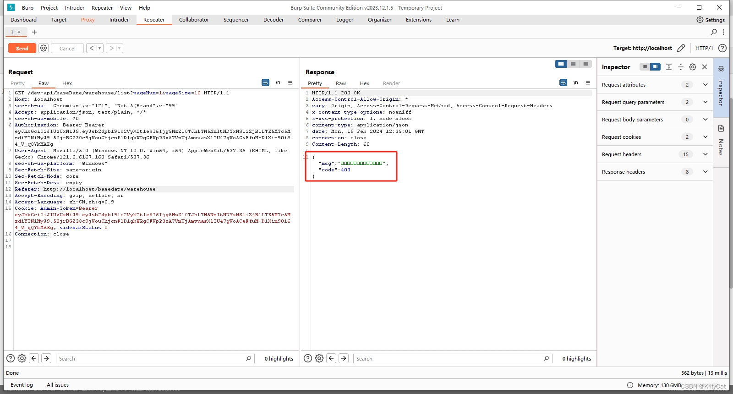Go to next request with forward arrow
This screenshot has height=394, width=733.
pos(111,48)
